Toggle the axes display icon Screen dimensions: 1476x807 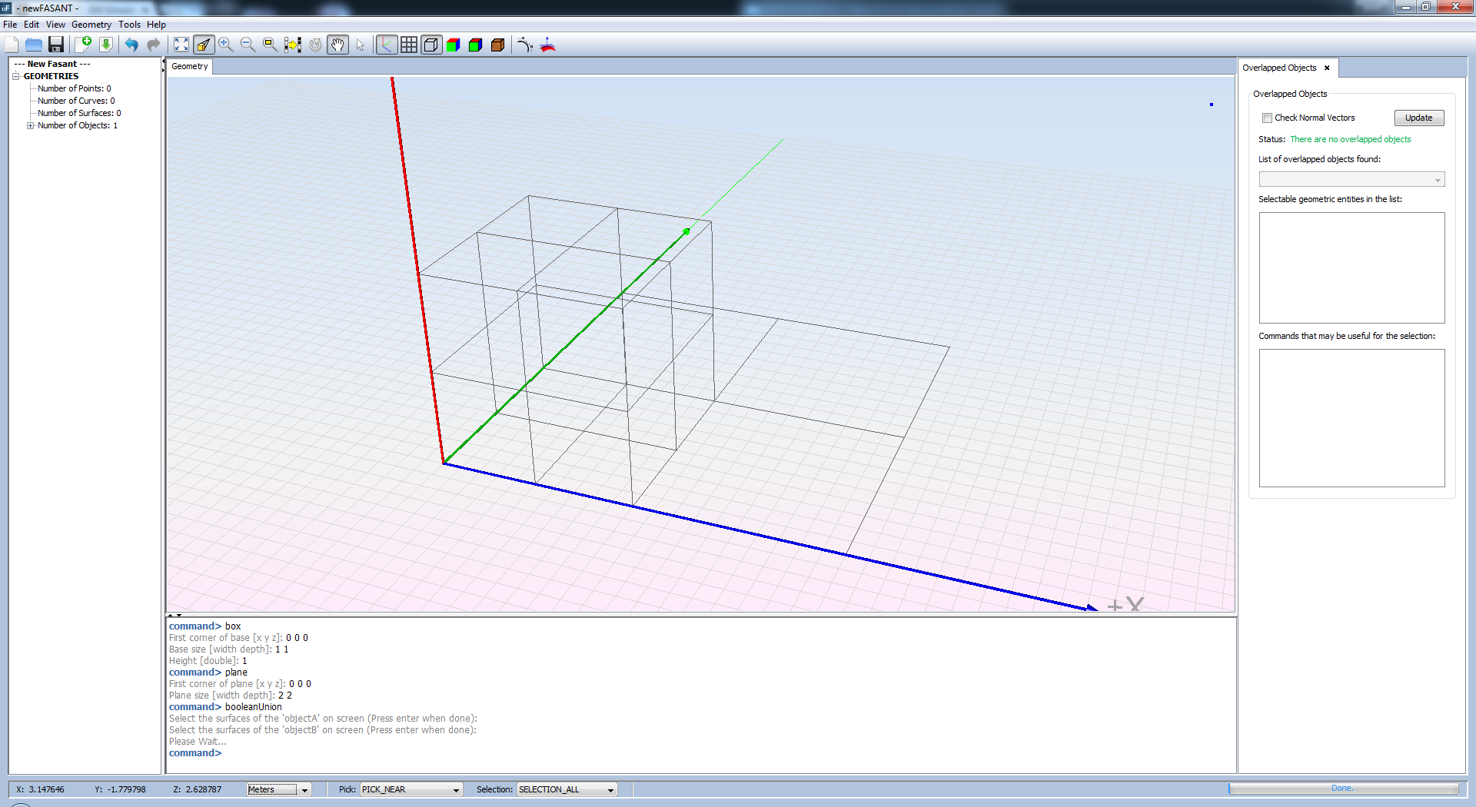coord(387,45)
